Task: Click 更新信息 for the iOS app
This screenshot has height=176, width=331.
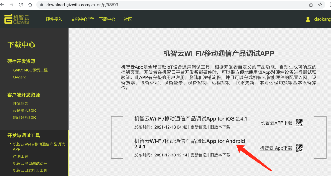Action: pos(198,127)
